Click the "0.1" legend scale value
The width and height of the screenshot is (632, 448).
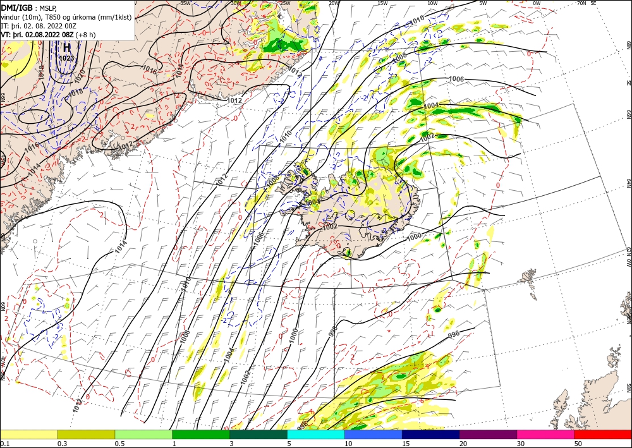click(x=4, y=444)
